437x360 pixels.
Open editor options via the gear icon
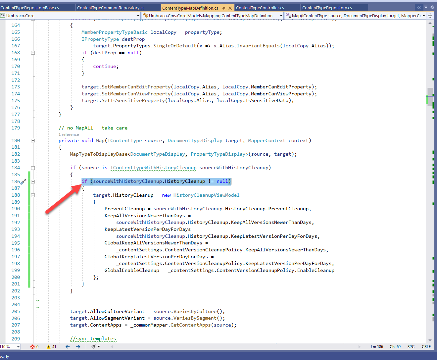431,7
